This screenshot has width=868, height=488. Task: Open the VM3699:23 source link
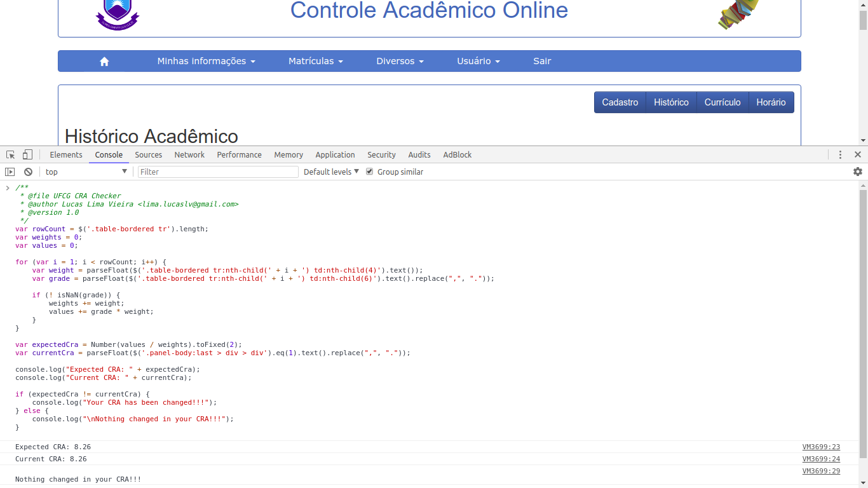coord(821,447)
